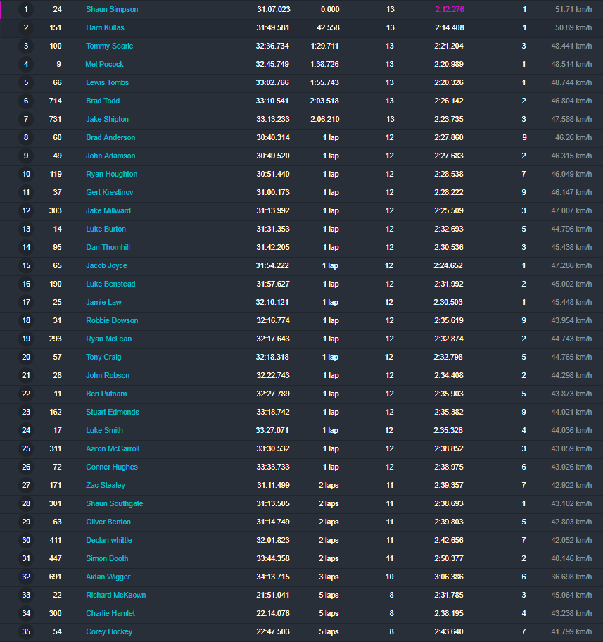Screen dimensions: 603x642
Task: Select Brad Todd's total time 33:10.541
Action: (x=273, y=101)
